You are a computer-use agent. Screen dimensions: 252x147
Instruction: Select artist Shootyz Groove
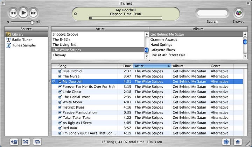click(x=98, y=34)
